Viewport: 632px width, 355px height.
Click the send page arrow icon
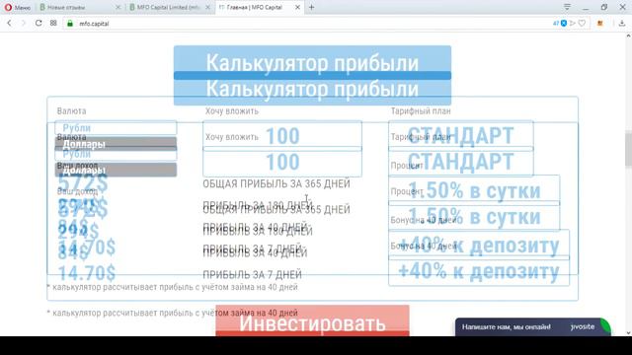pyautogui.click(x=573, y=24)
